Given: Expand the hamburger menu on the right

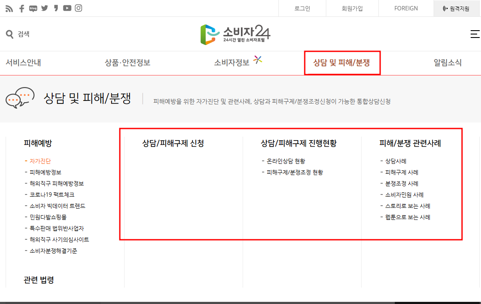Looking at the screenshot, I should [x=475, y=33].
